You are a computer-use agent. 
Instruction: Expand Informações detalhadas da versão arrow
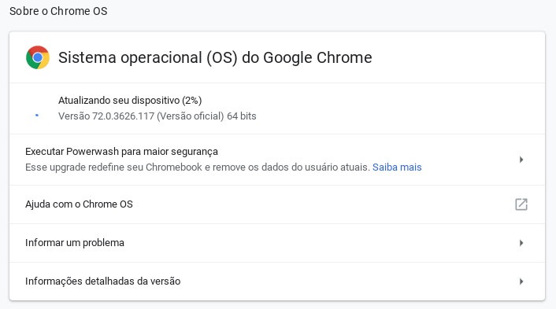[x=521, y=281]
